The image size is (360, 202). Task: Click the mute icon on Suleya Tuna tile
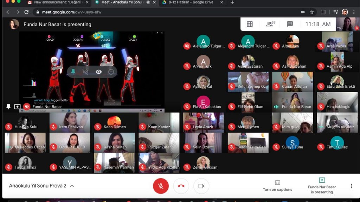[276, 147]
